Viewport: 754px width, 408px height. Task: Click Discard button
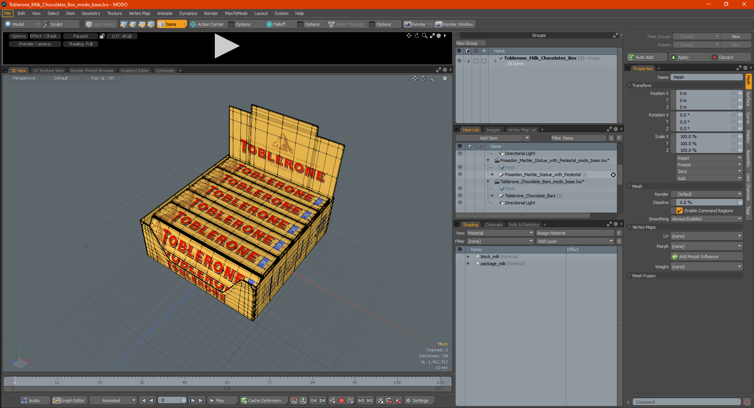click(x=730, y=57)
